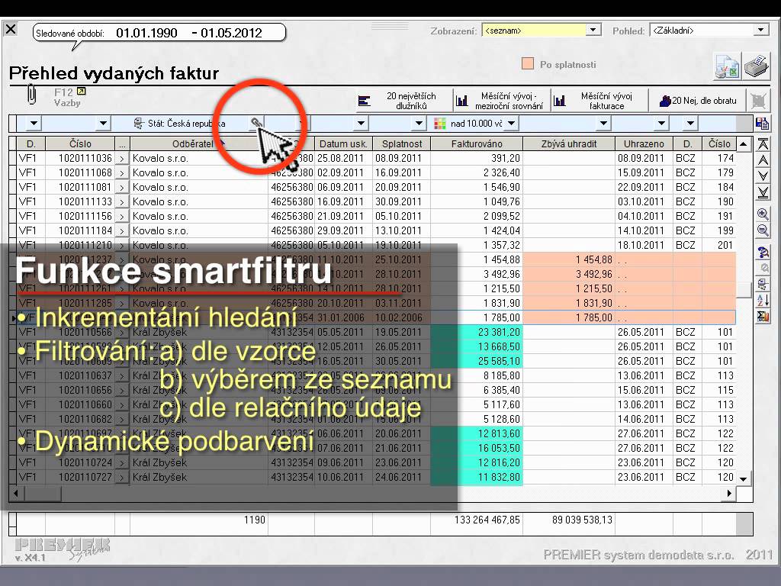Click the zoom out magnifier icon

pyautogui.click(x=763, y=230)
